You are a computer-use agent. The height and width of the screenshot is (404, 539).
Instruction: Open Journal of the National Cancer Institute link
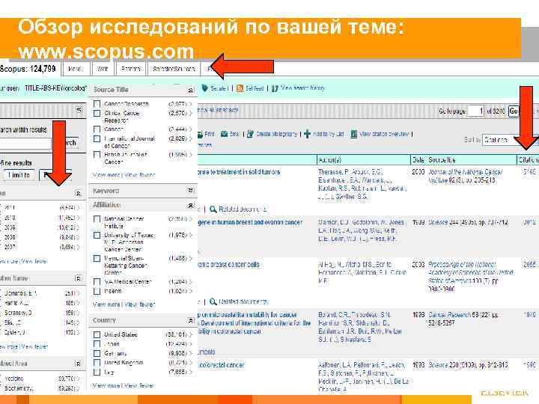pos(466,176)
